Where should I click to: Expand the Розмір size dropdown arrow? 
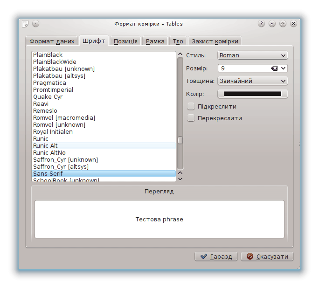coord(283,69)
